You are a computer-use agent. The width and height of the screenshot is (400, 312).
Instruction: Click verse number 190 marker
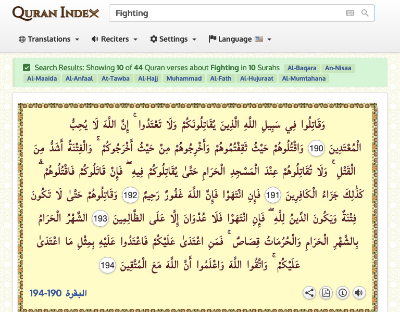click(316, 148)
